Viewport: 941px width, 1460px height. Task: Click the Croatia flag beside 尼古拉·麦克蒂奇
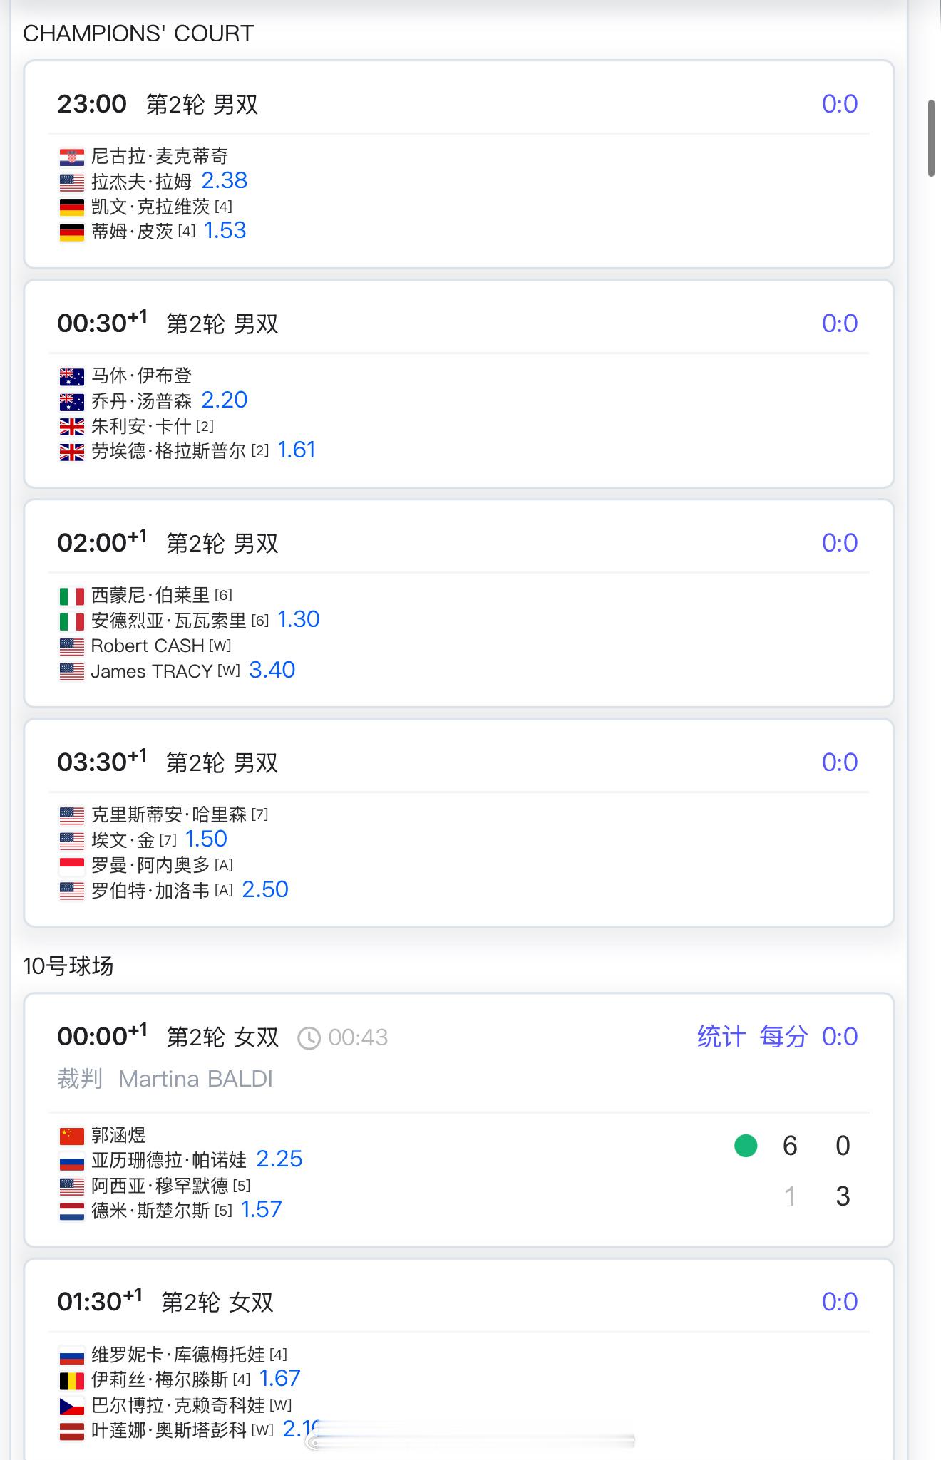72,157
